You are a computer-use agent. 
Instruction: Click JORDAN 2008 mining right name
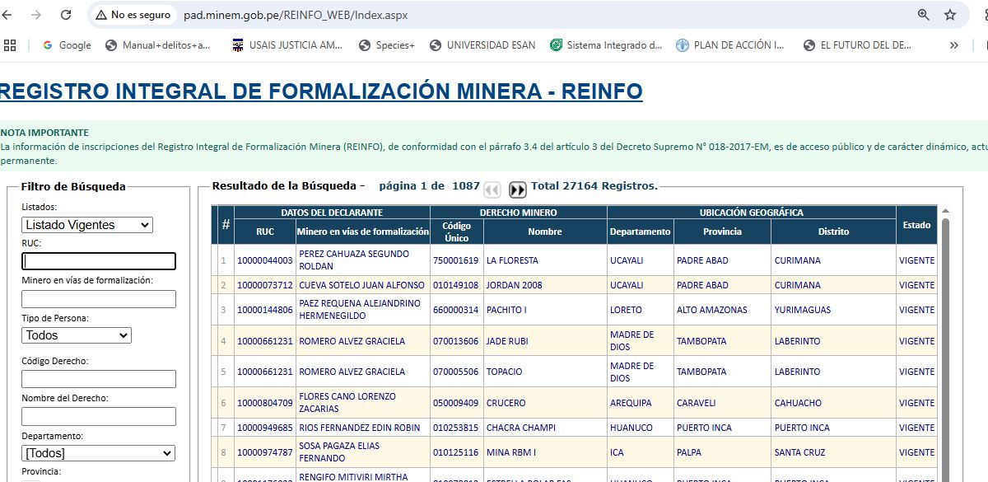pos(514,285)
